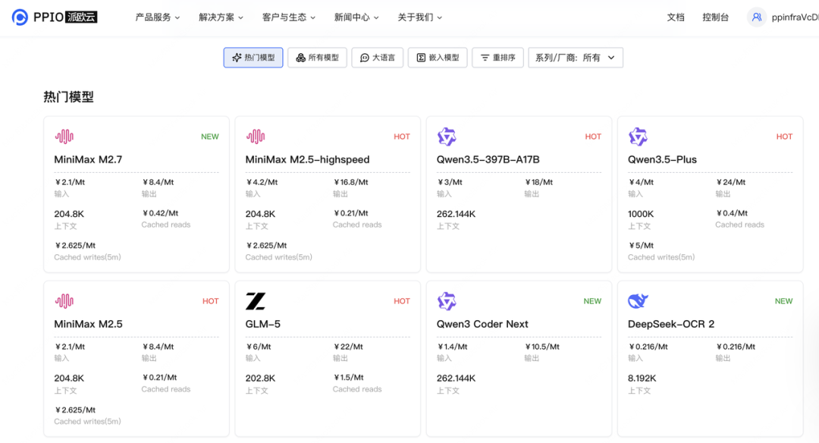This screenshot has height=443, width=819.
Task: Open the 文档 link
Action: (676, 17)
